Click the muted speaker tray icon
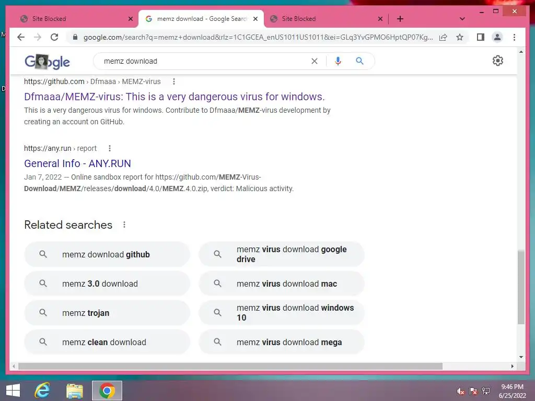The image size is (535, 401). pyautogui.click(x=461, y=391)
